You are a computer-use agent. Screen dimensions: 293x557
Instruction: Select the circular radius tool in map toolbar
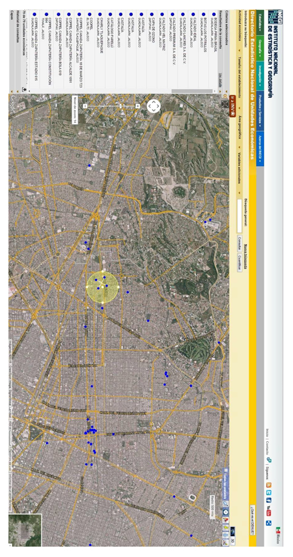tap(225, 513)
